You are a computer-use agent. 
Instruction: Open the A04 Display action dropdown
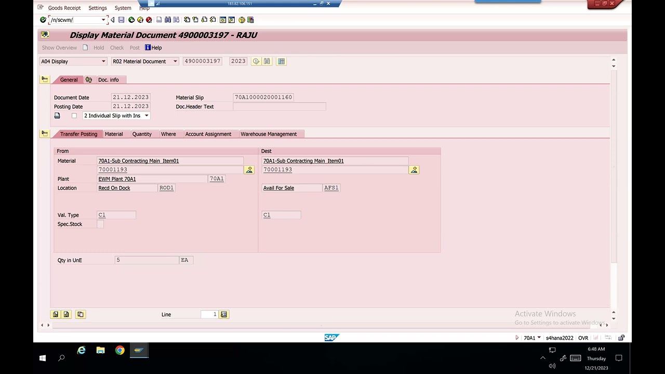[x=103, y=61]
